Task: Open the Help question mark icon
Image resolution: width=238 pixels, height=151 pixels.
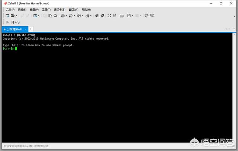Action: (x=147, y=16)
